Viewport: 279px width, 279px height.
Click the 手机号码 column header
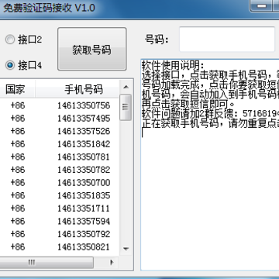(77, 89)
